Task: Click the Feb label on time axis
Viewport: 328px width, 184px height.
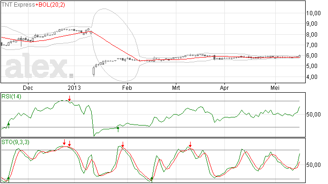Action: (127, 87)
